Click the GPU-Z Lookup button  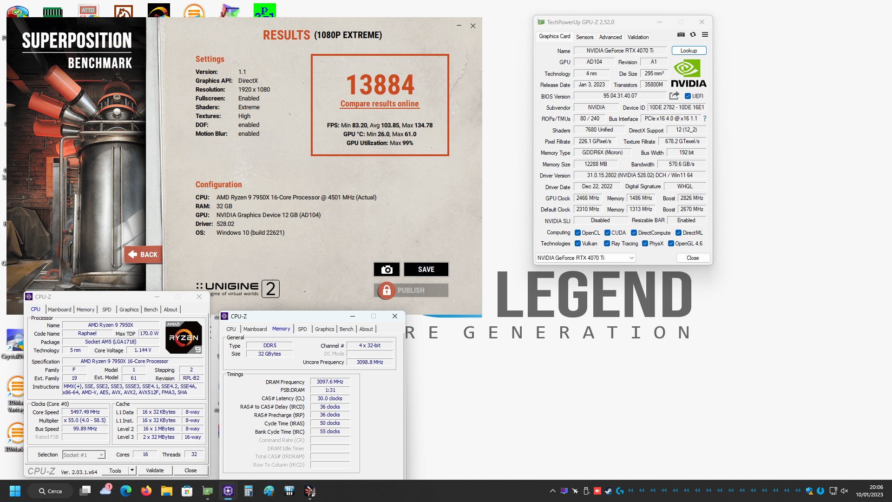click(x=689, y=51)
